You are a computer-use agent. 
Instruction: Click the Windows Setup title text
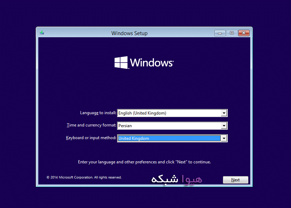tap(129, 33)
